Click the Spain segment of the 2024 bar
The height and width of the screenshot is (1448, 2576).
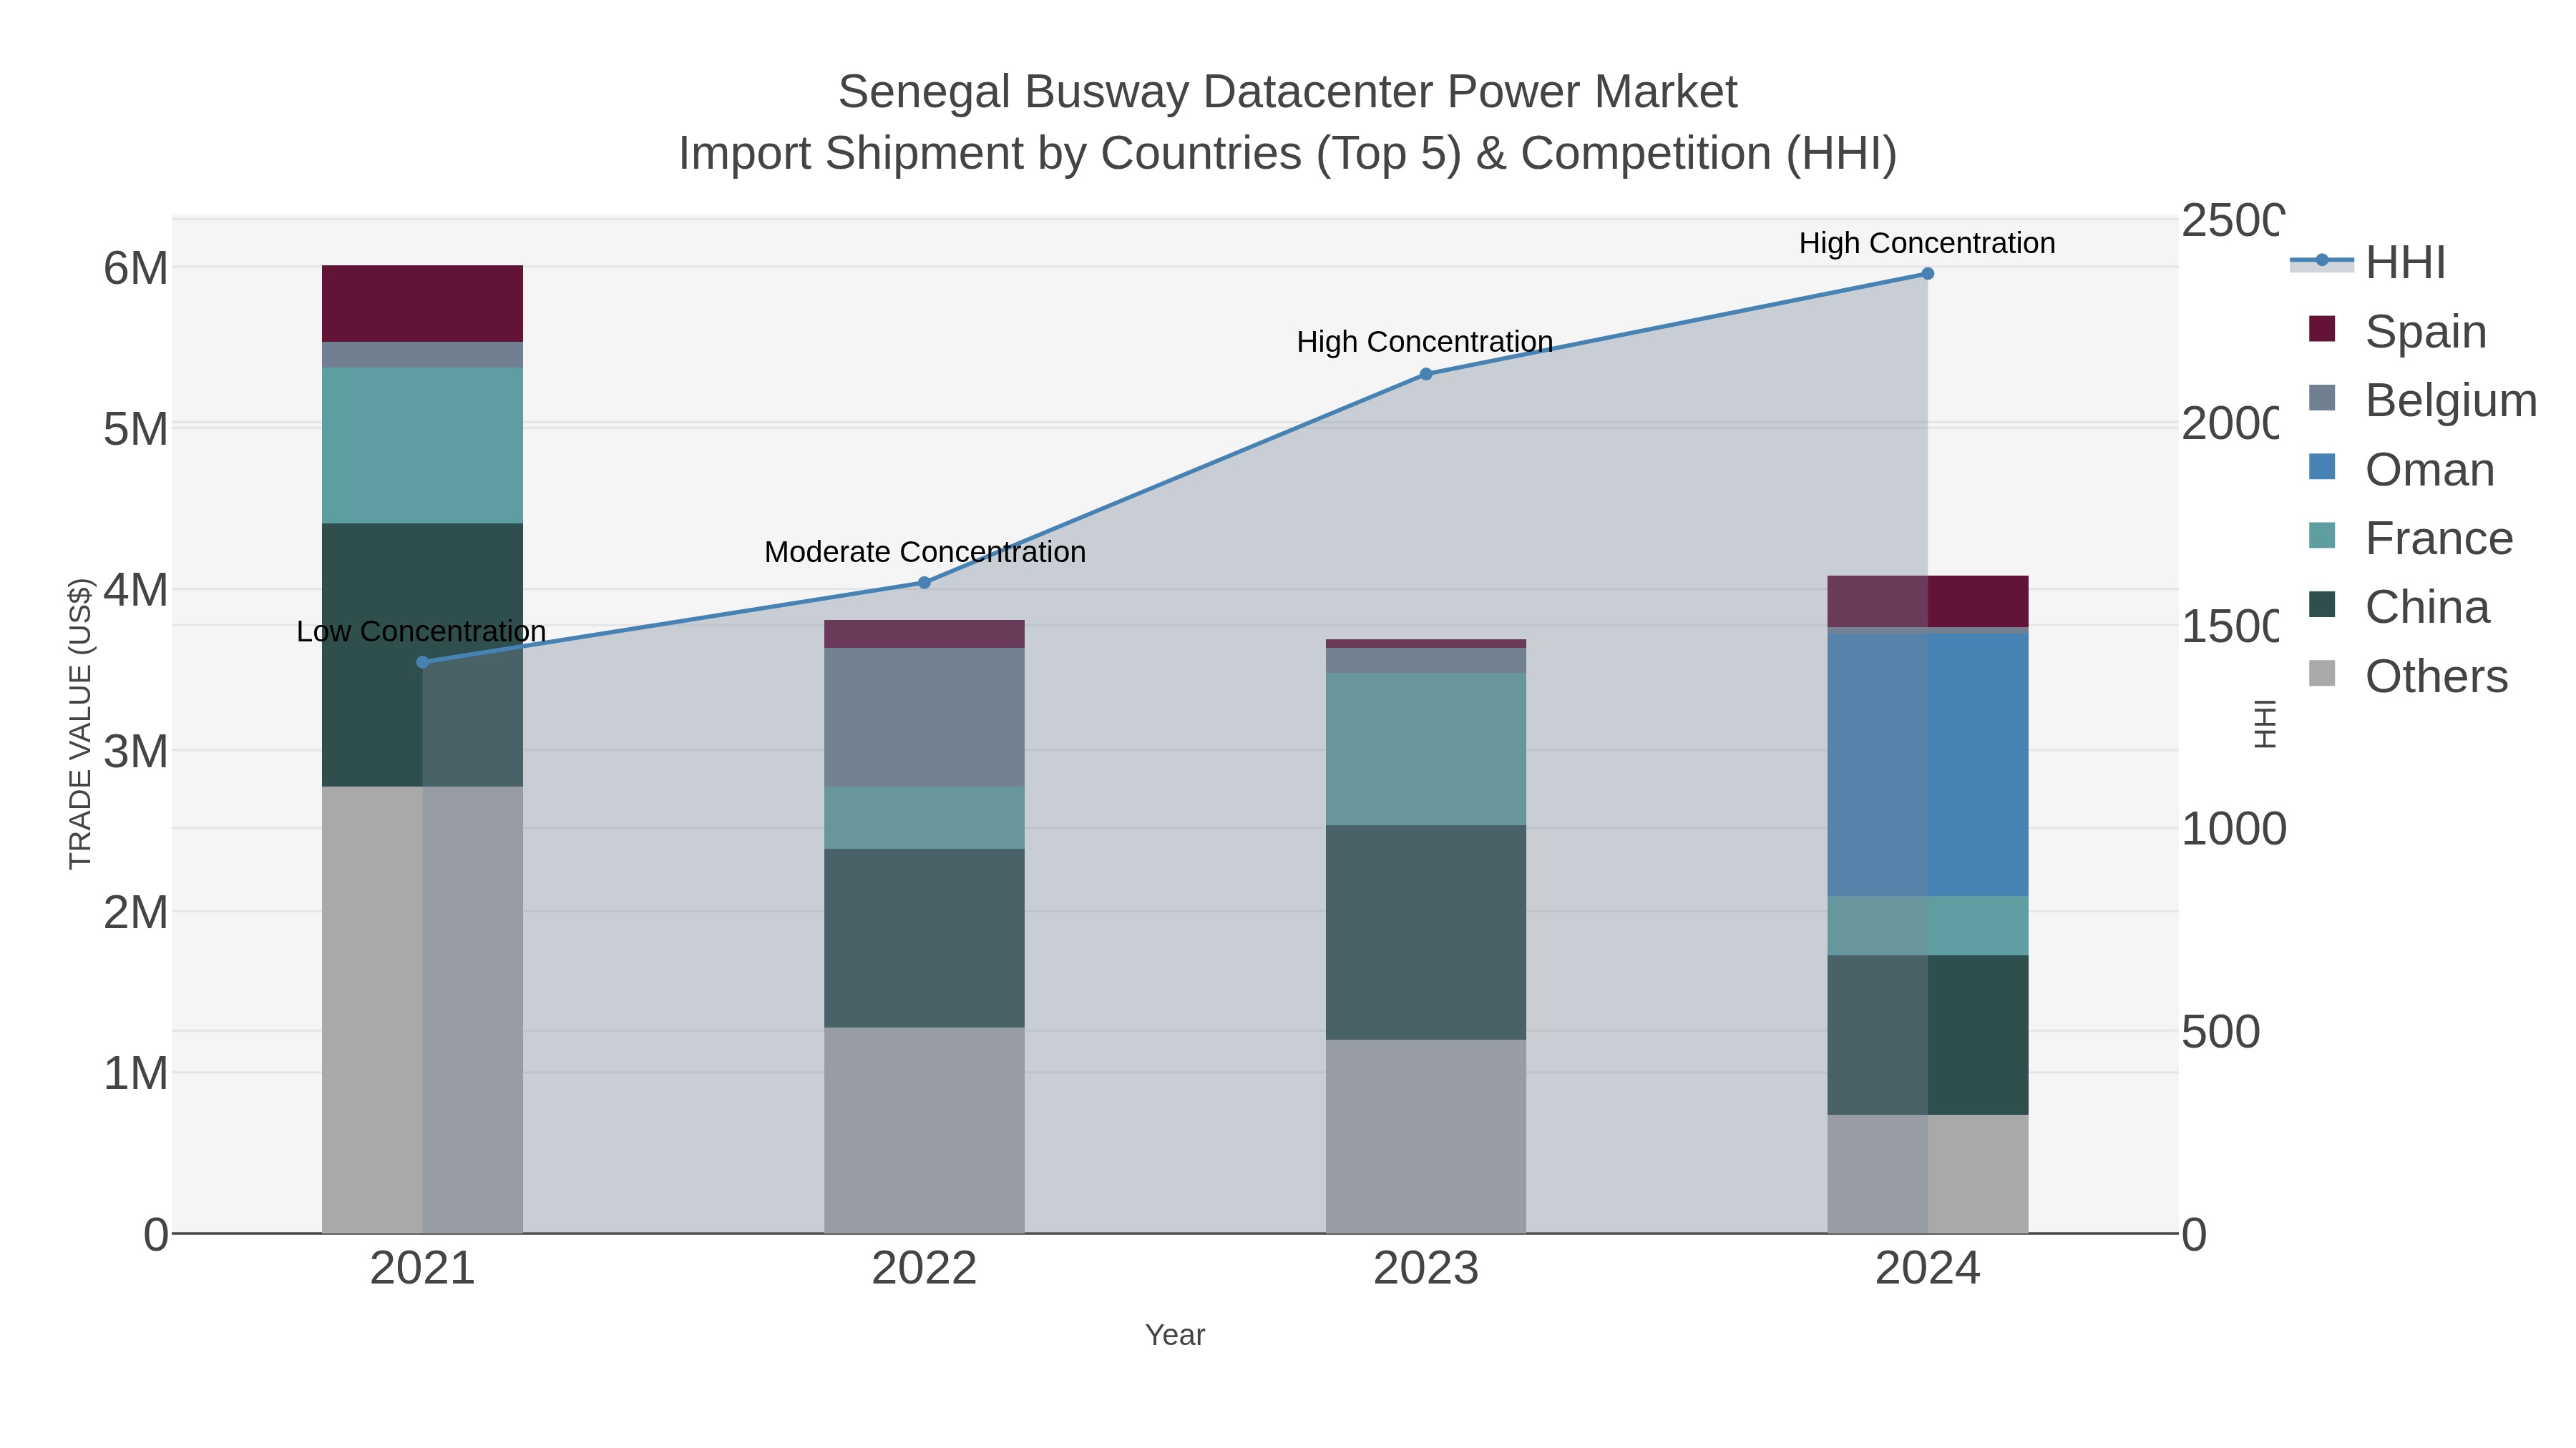pos(1928,601)
